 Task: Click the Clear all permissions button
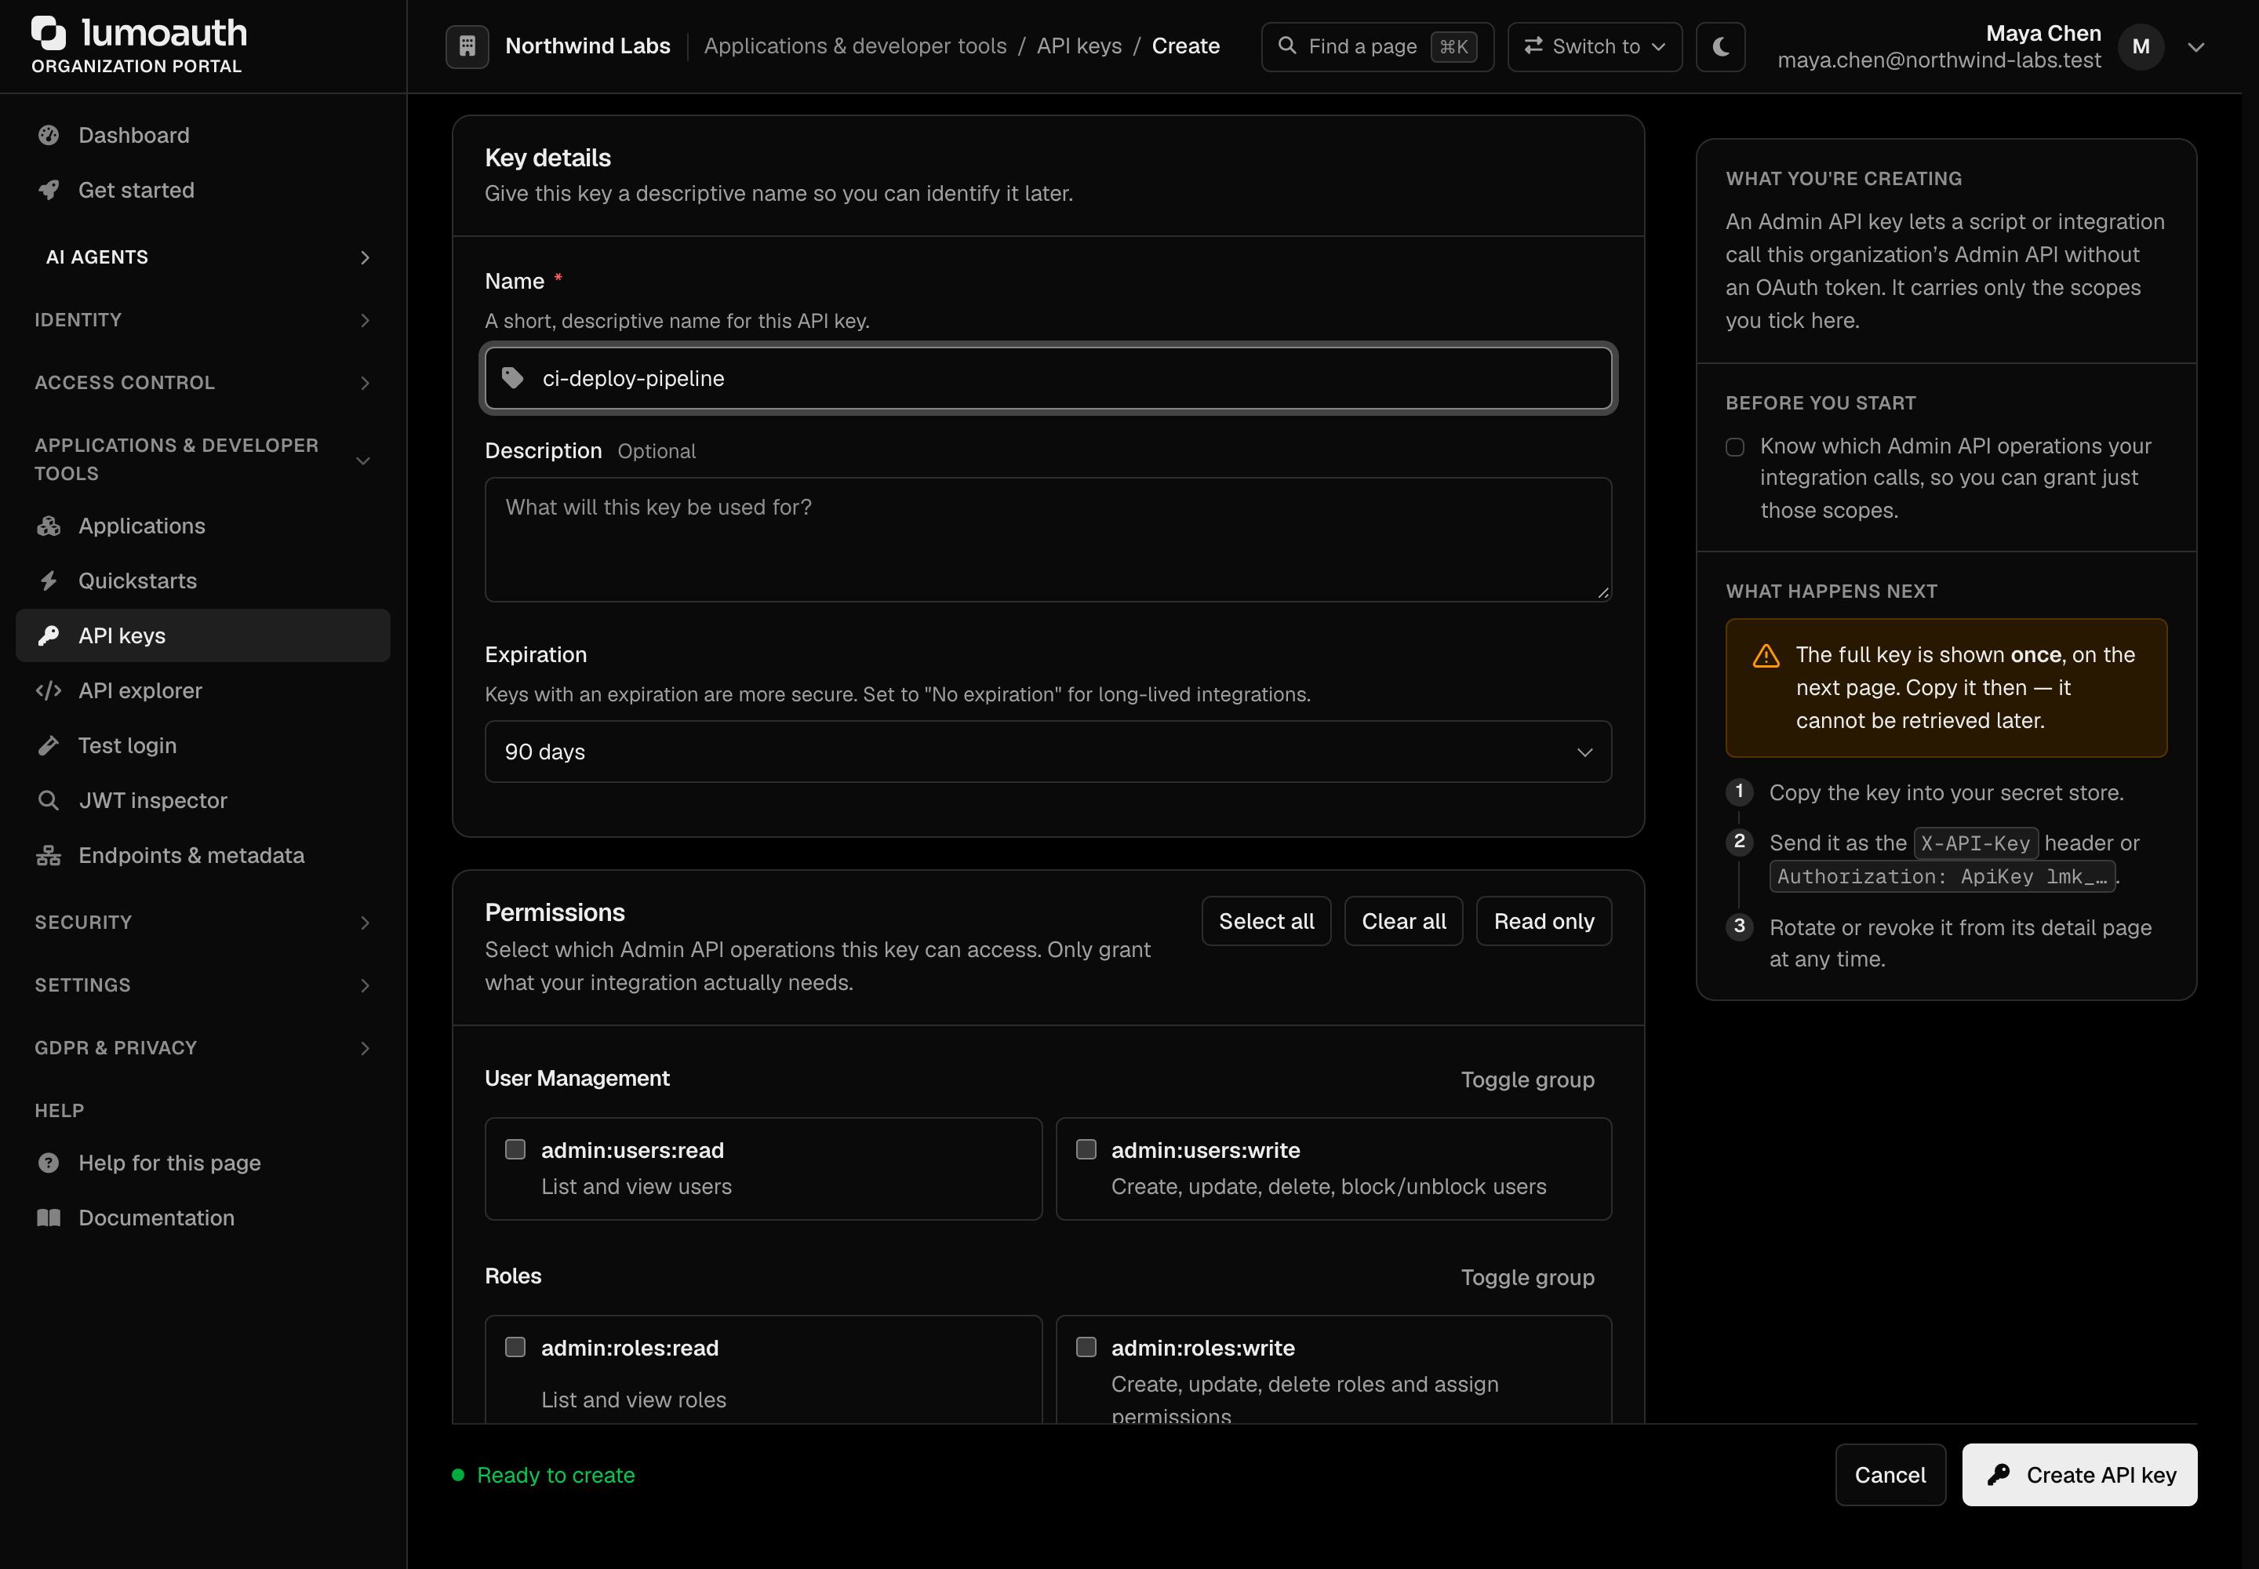tap(1404, 921)
